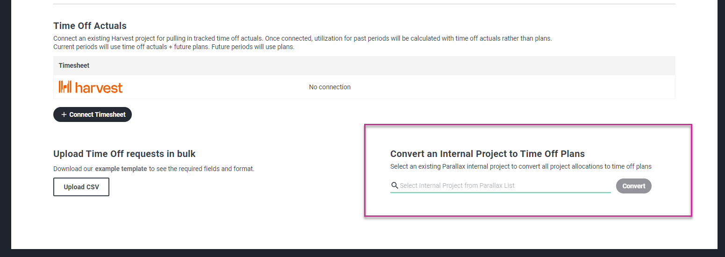This screenshot has width=725, height=257.
Task: Click the green underline of search field
Action: pos(501,192)
